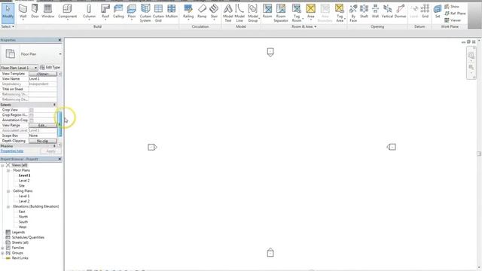Toggle the Crop View checkbox
Image resolution: width=482 pixels, height=271 pixels.
32,110
